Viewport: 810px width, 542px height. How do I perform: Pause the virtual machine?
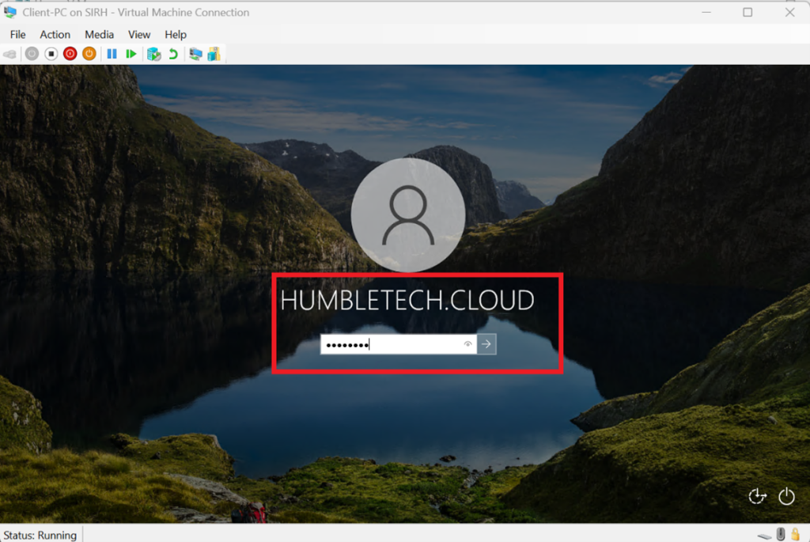(112, 54)
